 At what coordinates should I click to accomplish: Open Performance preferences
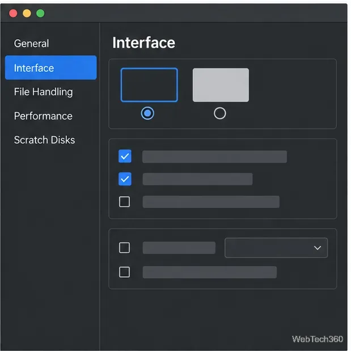43,116
